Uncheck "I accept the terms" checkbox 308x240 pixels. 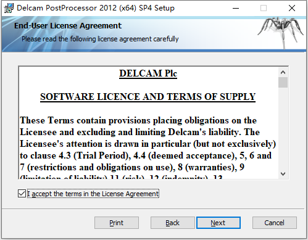click(x=22, y=194)
